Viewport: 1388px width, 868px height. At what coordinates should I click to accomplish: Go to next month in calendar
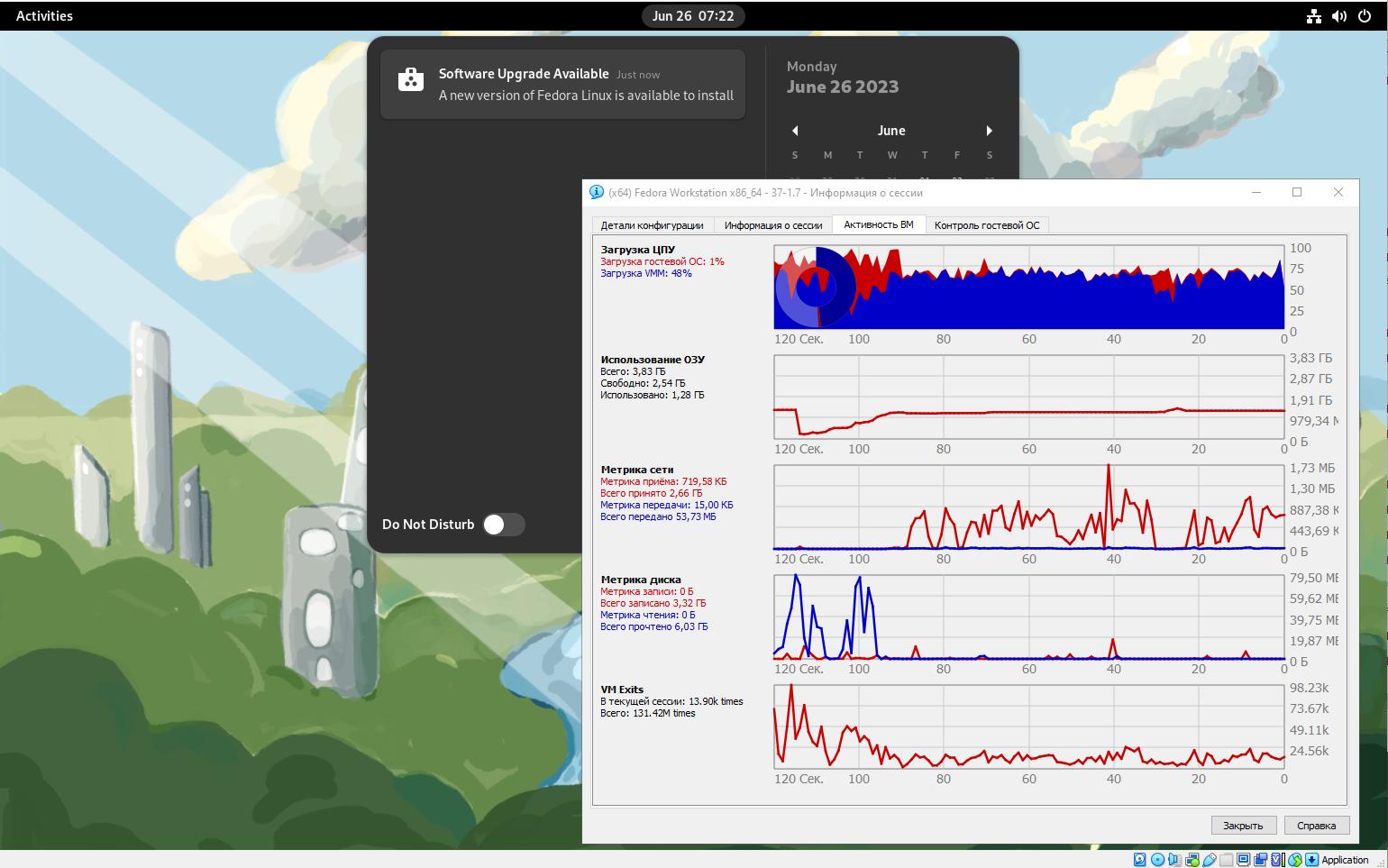click(x=989, y=131)
